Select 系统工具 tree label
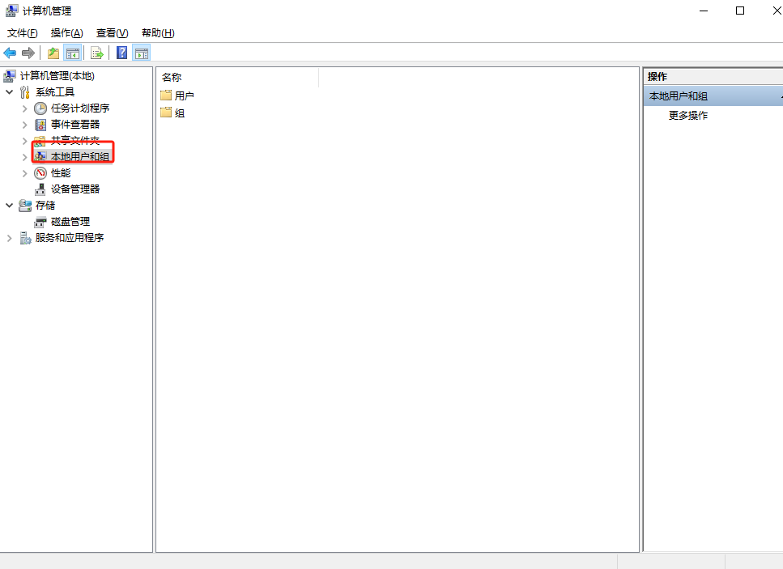 (55, 92)
